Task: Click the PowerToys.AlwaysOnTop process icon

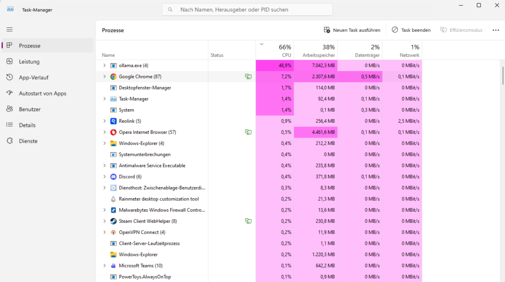Action: pos(113,277)
